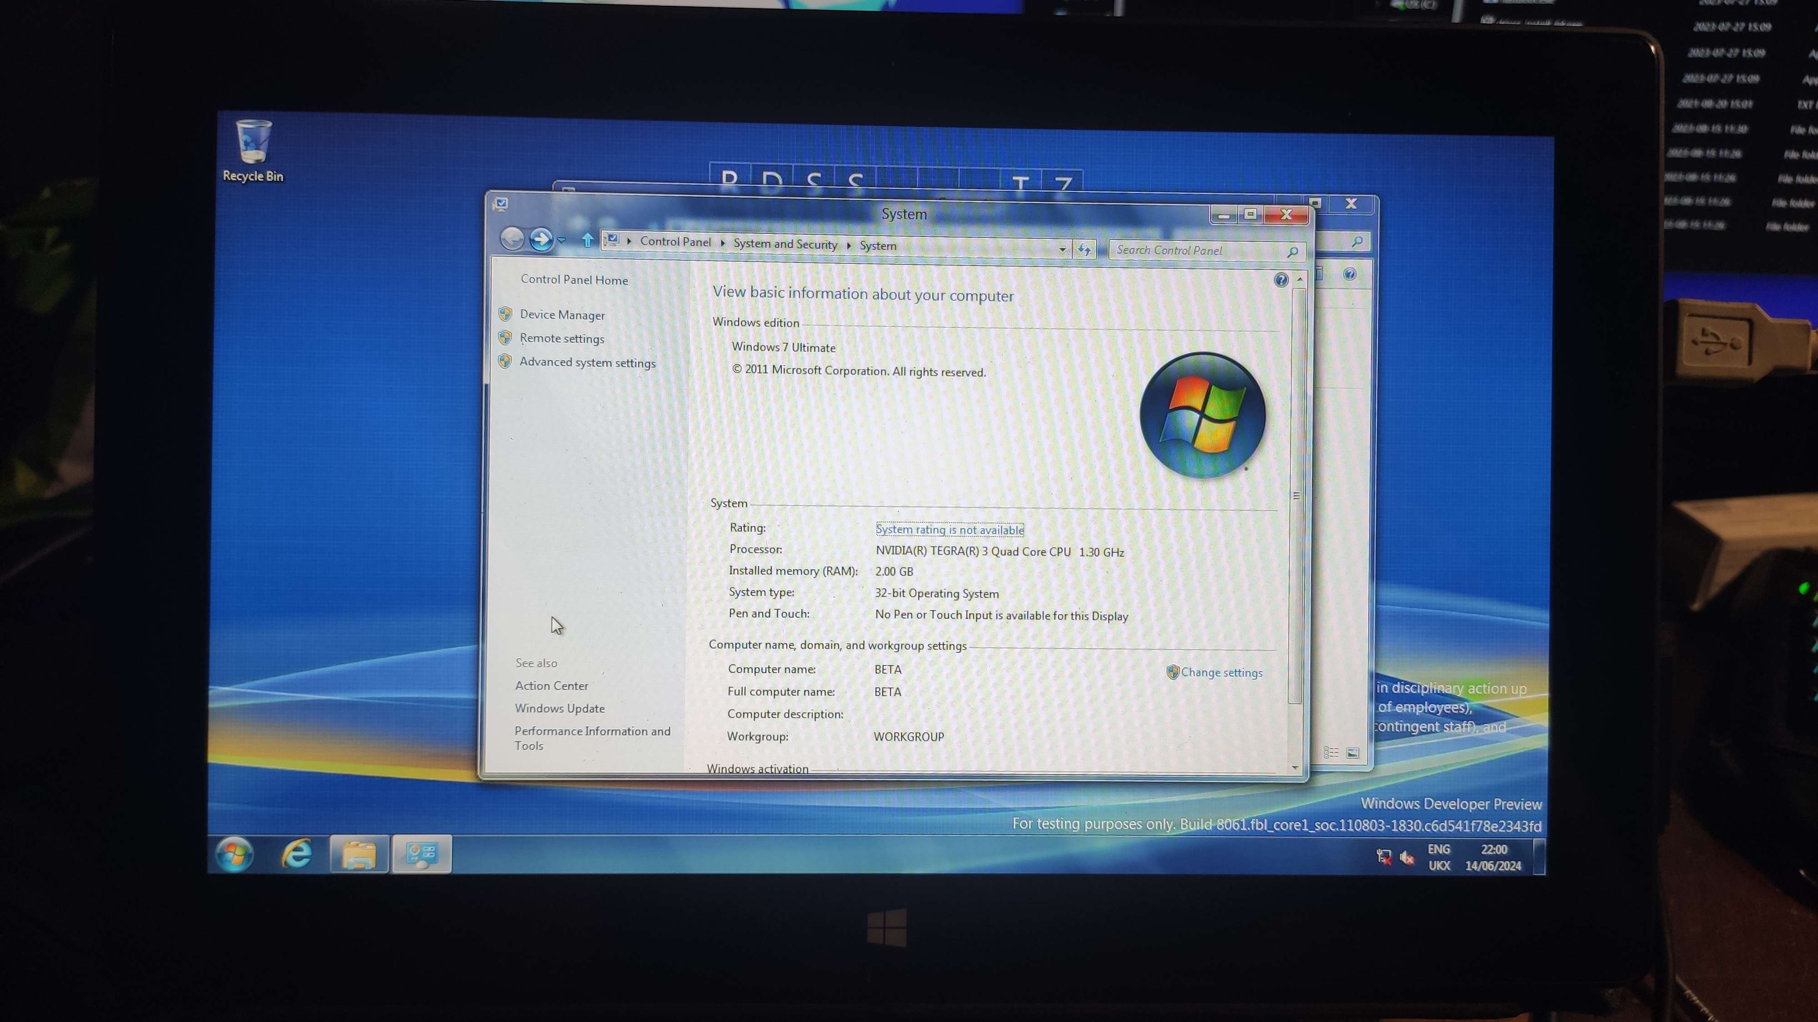This screenshot has width=1818, height=1022.
Task: Click the scrollbar up arrow
Action: [x=1299, y=280]
